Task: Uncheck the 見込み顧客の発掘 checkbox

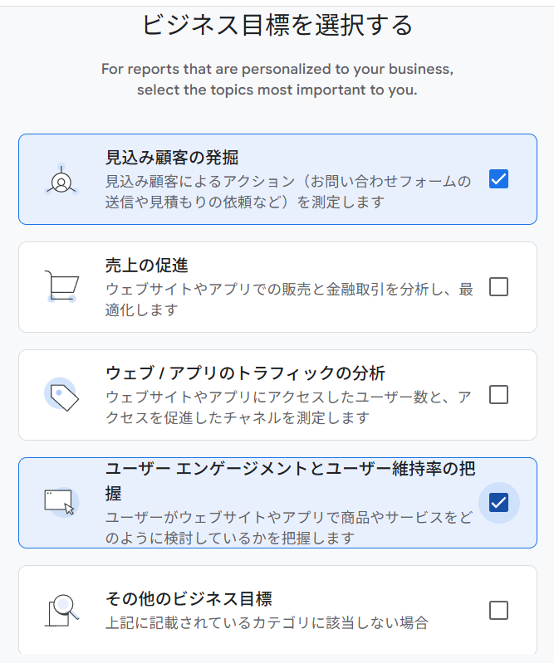Action: tap(498, 179)
